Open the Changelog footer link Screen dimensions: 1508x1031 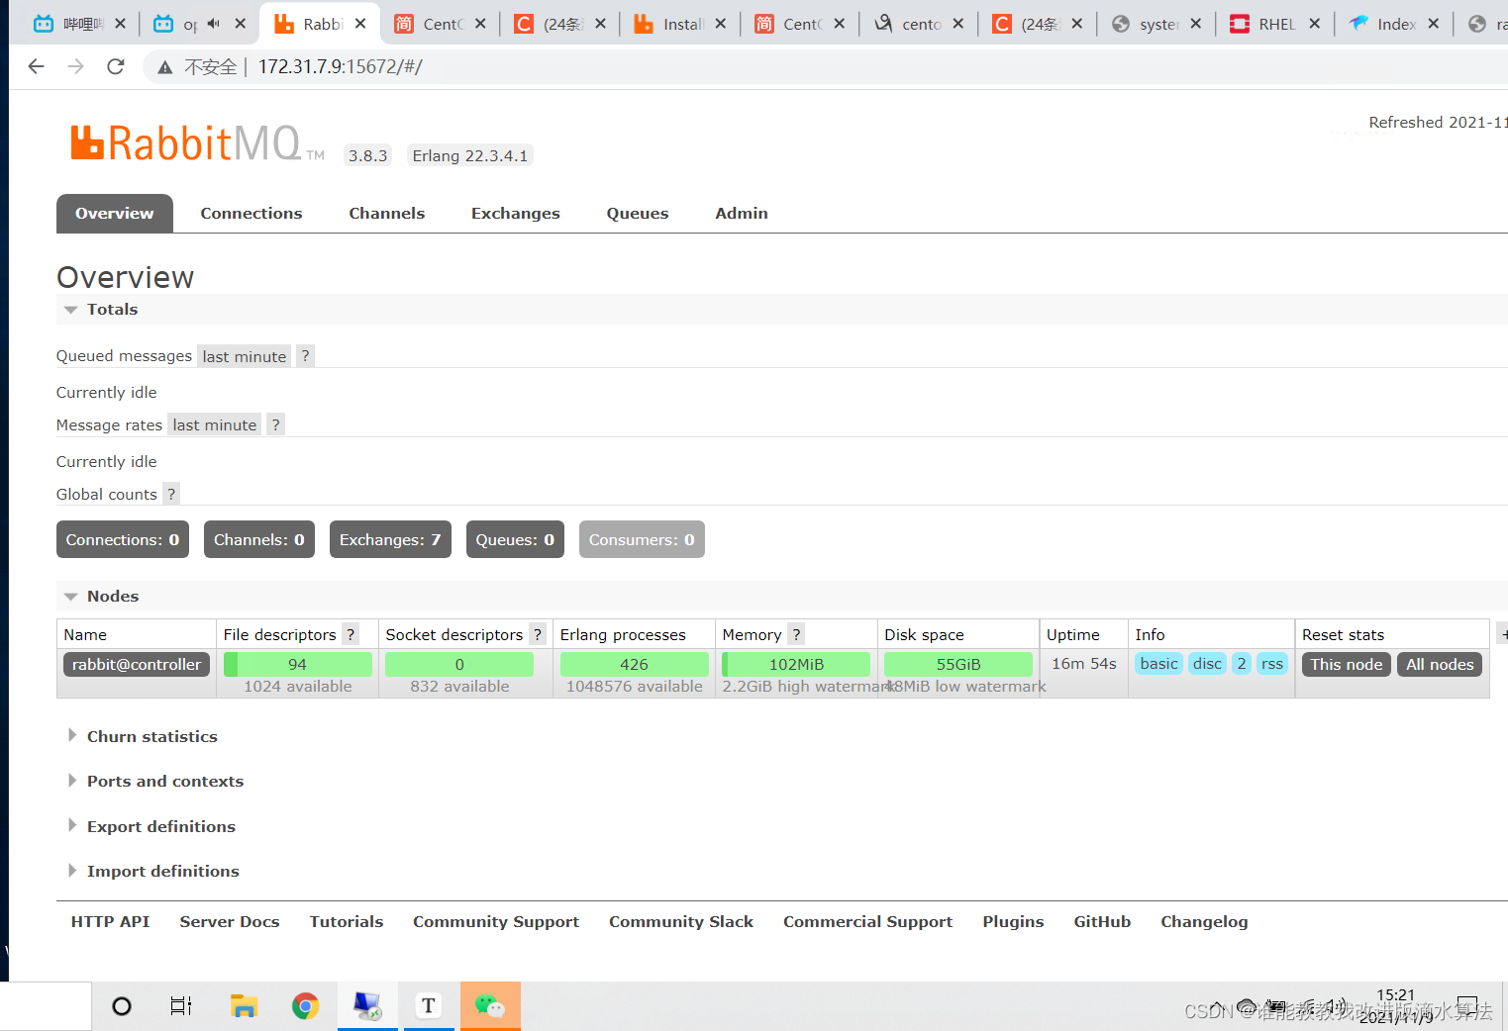point(1204,922)
